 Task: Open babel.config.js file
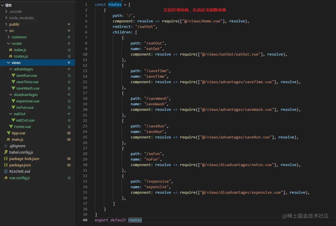coord(21,152)
